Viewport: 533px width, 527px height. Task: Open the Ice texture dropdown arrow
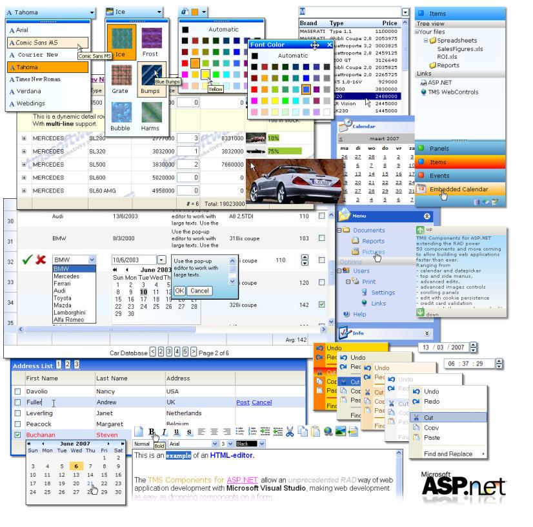159,12
